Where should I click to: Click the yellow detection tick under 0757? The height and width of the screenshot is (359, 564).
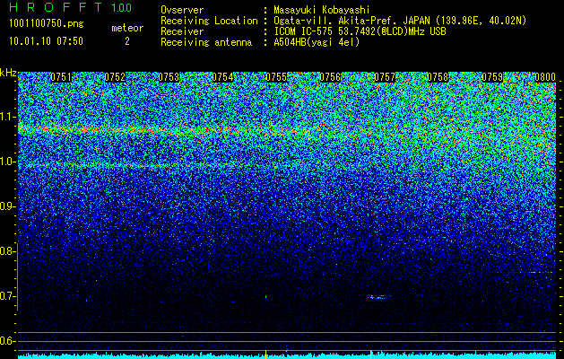[370, 354]
